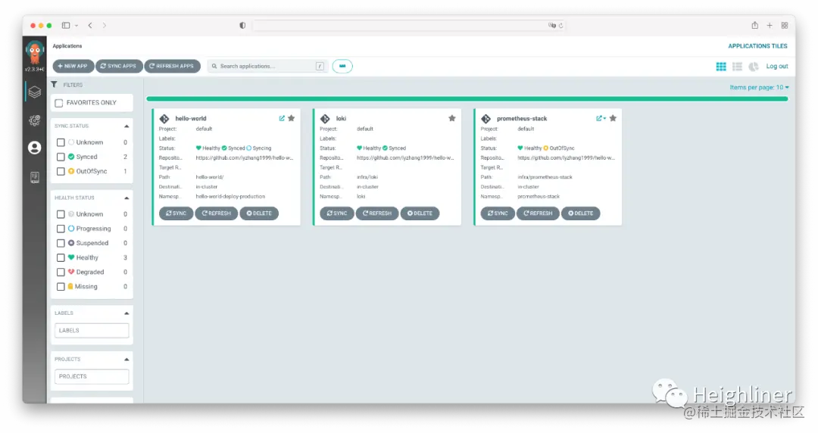The width and height of the screenshot is (818, 433).
Task: Open external link icon on hello-world card
Action: point(282,118)
